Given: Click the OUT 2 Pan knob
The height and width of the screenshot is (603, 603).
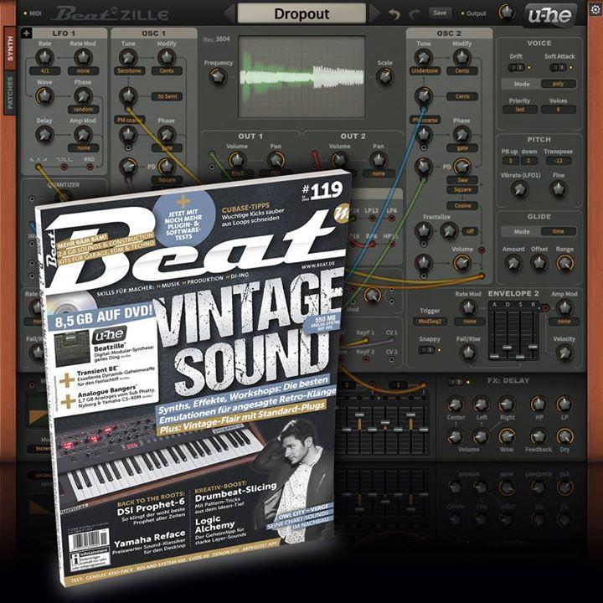Looking at the screenshot, I should [x=378, y=160].
